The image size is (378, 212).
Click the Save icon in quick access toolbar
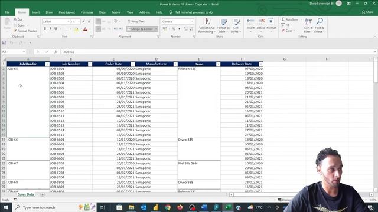(x=4, y=43)
